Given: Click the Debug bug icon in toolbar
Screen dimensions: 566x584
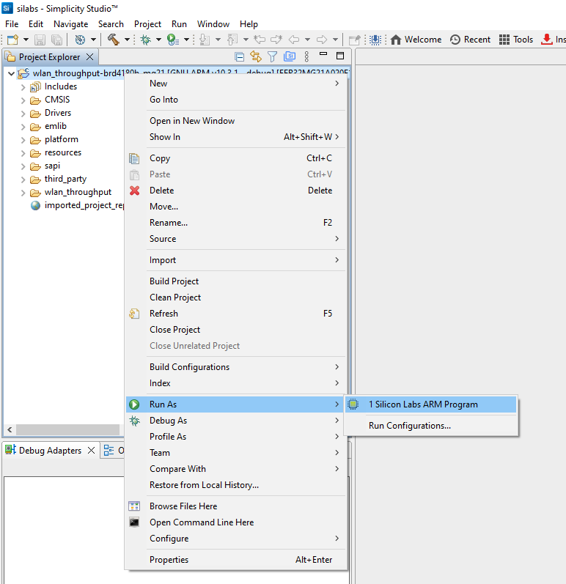Looking at the screenshot, I should coord(146,40).
